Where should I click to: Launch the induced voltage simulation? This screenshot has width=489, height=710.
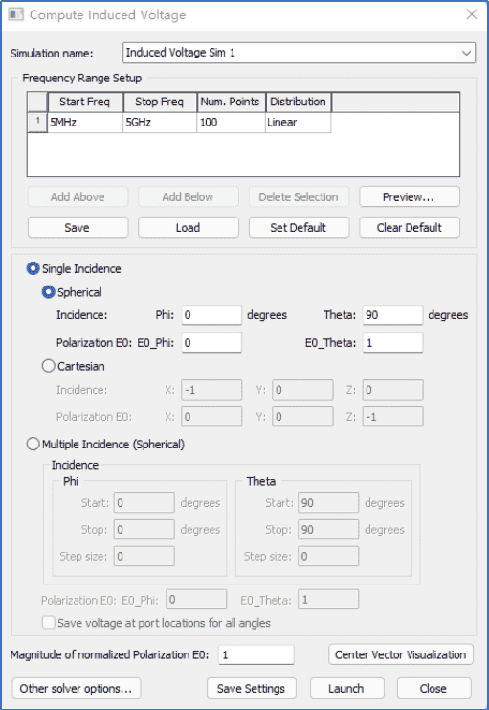pos(346,688)
